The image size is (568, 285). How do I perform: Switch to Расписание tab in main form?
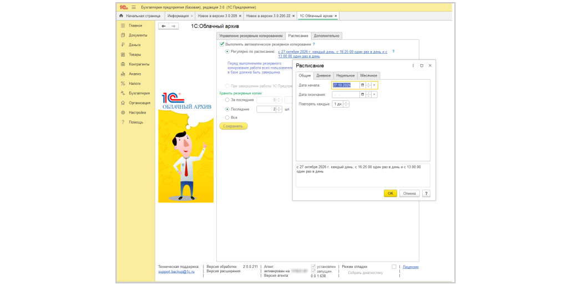tap(298, 36)
